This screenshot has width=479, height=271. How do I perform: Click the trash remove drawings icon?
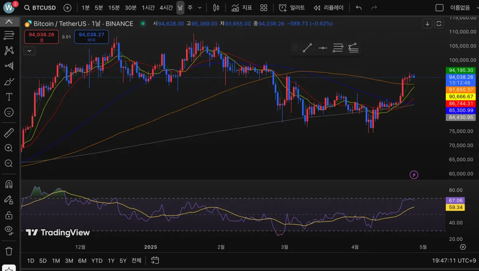(9, 251)
